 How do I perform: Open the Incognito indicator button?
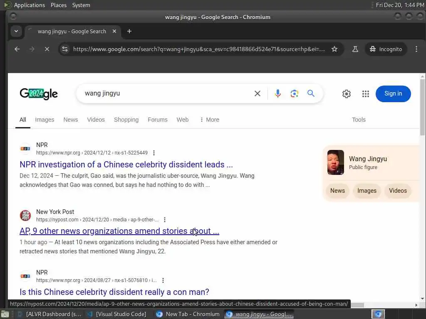(x=386, y=49)
